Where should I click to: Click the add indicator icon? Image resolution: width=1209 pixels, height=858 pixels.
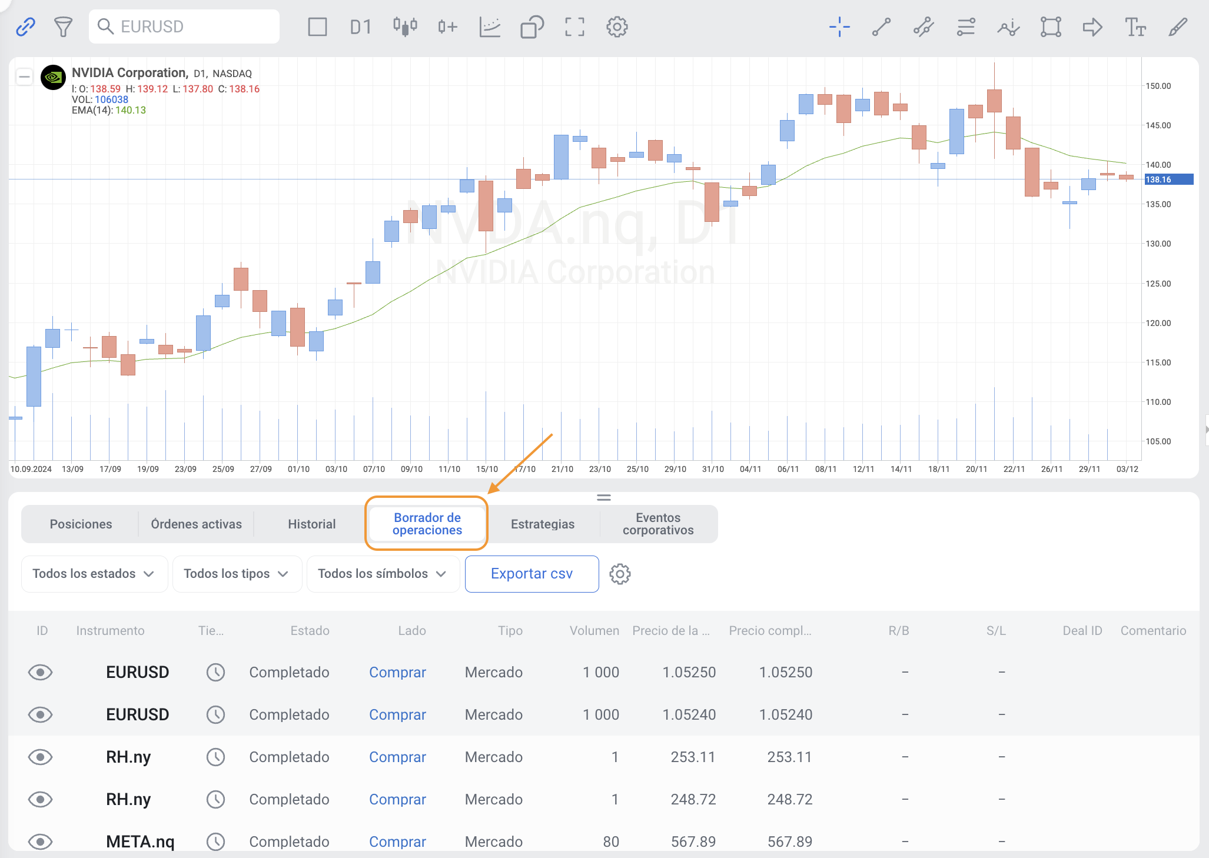[447, 26]
